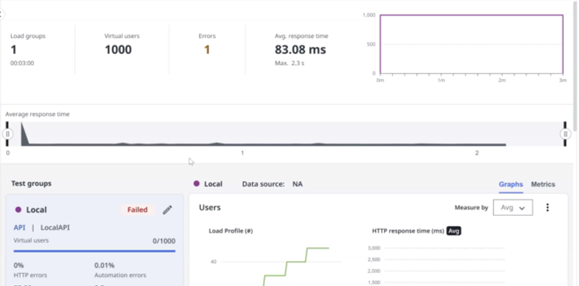The image size is (579, 286).
Task: Click the 83.08 ms average response value
Action: click(300, 50)
